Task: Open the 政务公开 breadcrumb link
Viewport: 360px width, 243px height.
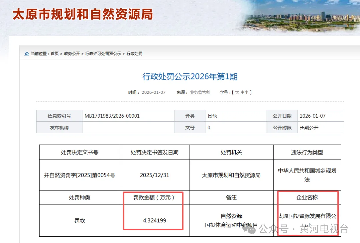Action: tap(72, 54)
